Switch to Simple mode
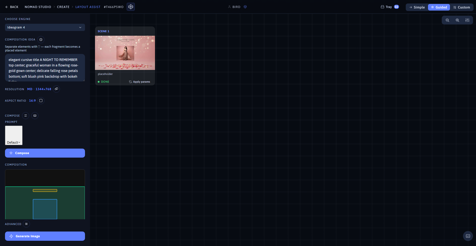Viewport: 476px width, 246px height. pyautogui.click(x=417, y=7)
